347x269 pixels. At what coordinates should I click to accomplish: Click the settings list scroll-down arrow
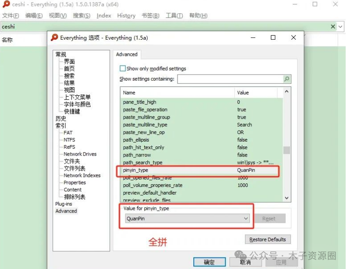coord(287,198)
